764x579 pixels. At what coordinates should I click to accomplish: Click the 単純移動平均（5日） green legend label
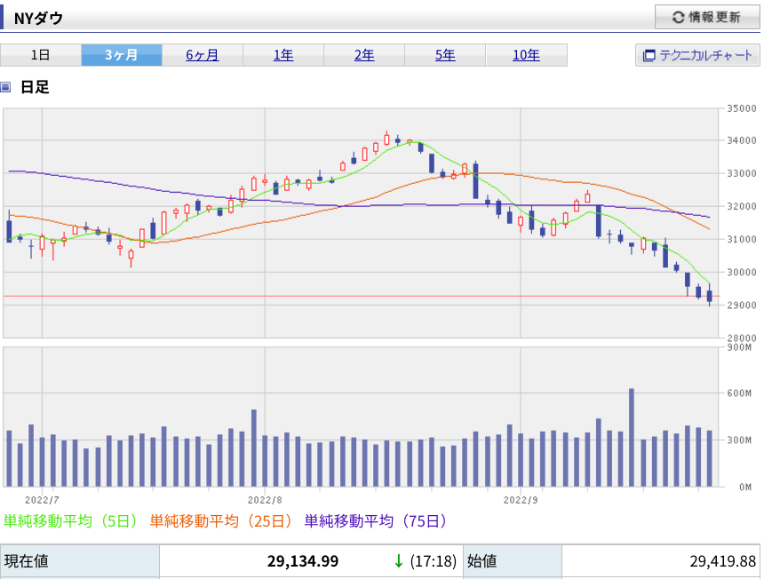71,521
